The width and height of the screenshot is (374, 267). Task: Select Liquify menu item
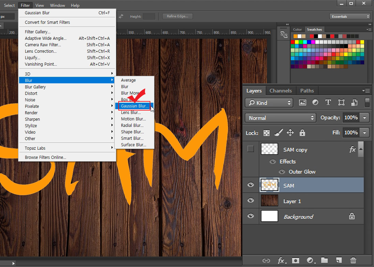point(67,57)
